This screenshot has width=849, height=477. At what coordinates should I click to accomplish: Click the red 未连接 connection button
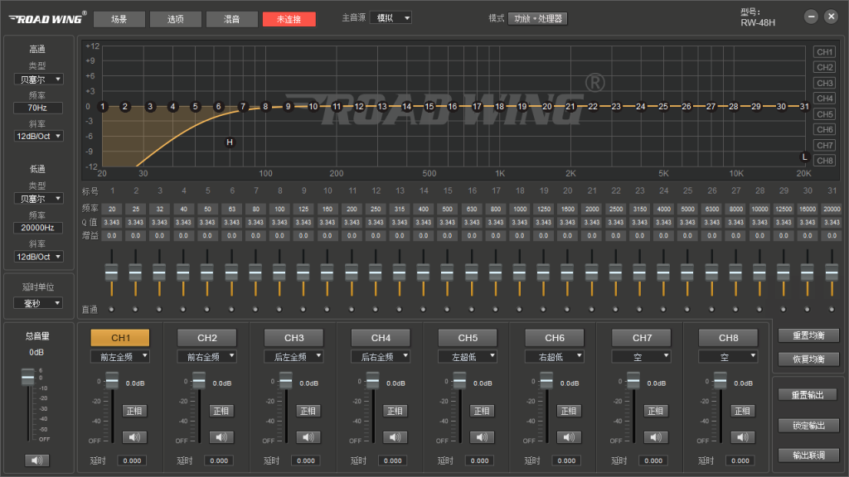(x=289, y=19)
